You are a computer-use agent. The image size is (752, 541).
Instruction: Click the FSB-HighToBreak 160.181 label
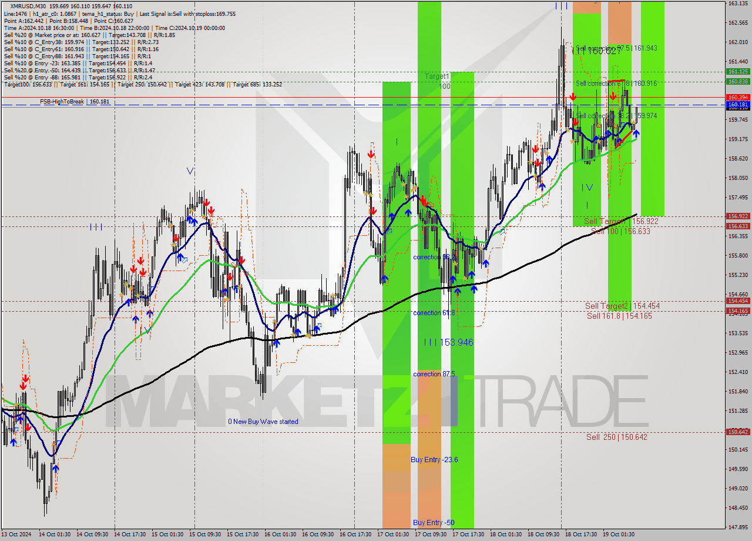(x=75, y=102)
